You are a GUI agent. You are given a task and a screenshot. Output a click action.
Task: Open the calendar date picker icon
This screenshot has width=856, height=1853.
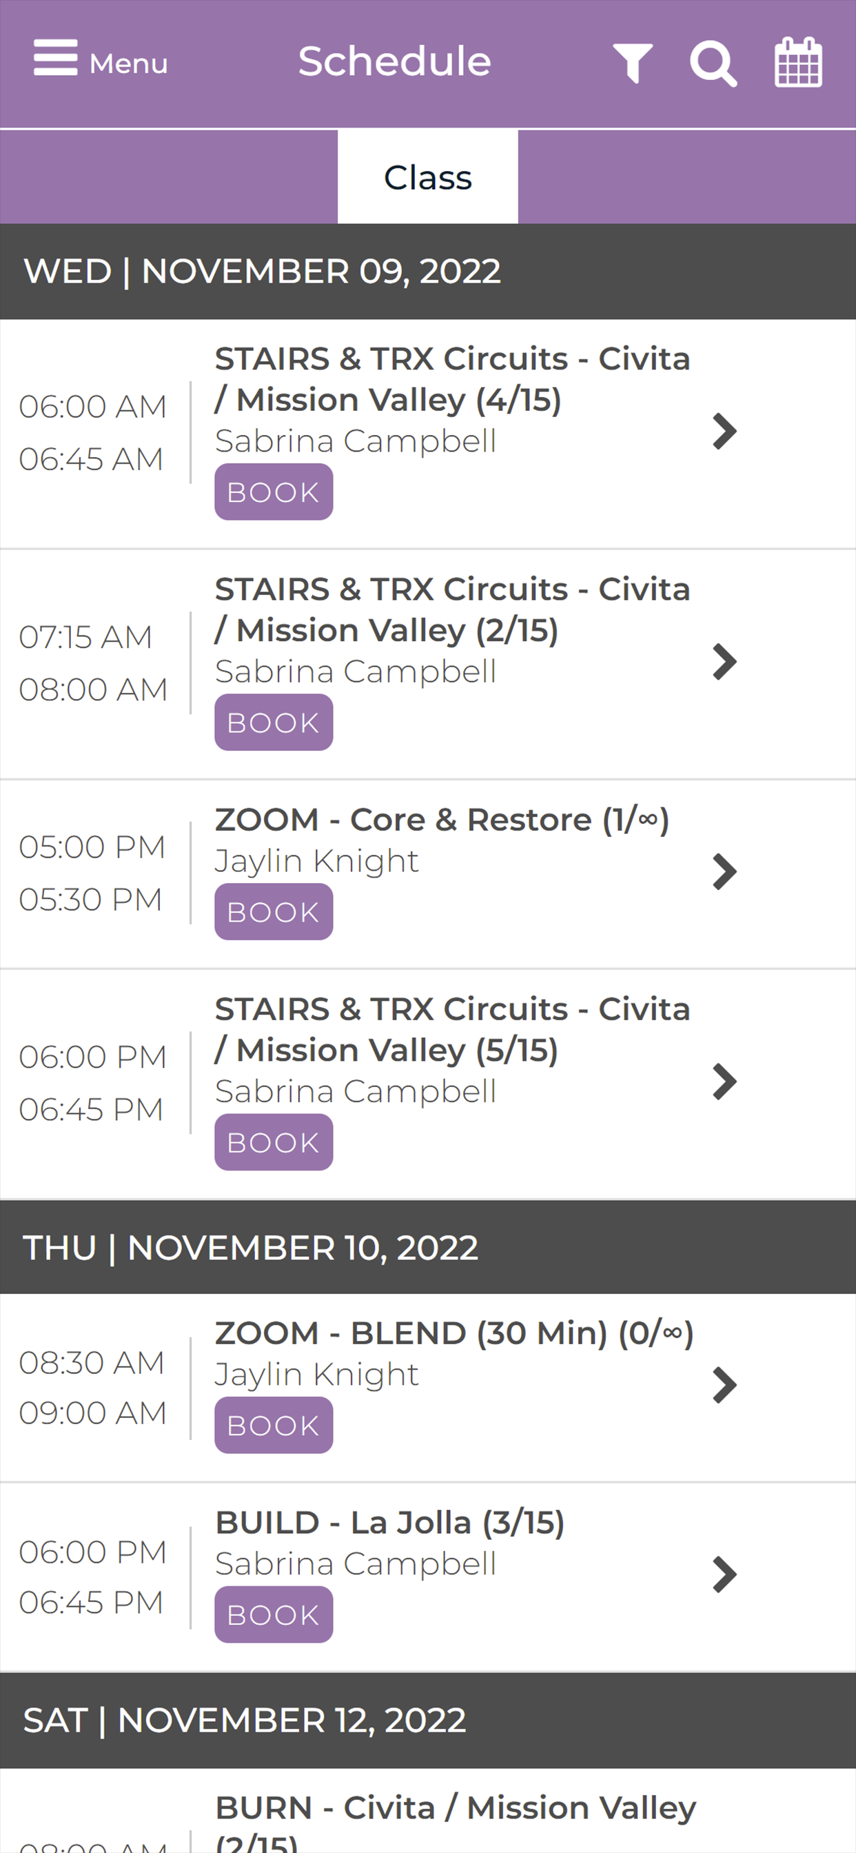coord(797,62)
